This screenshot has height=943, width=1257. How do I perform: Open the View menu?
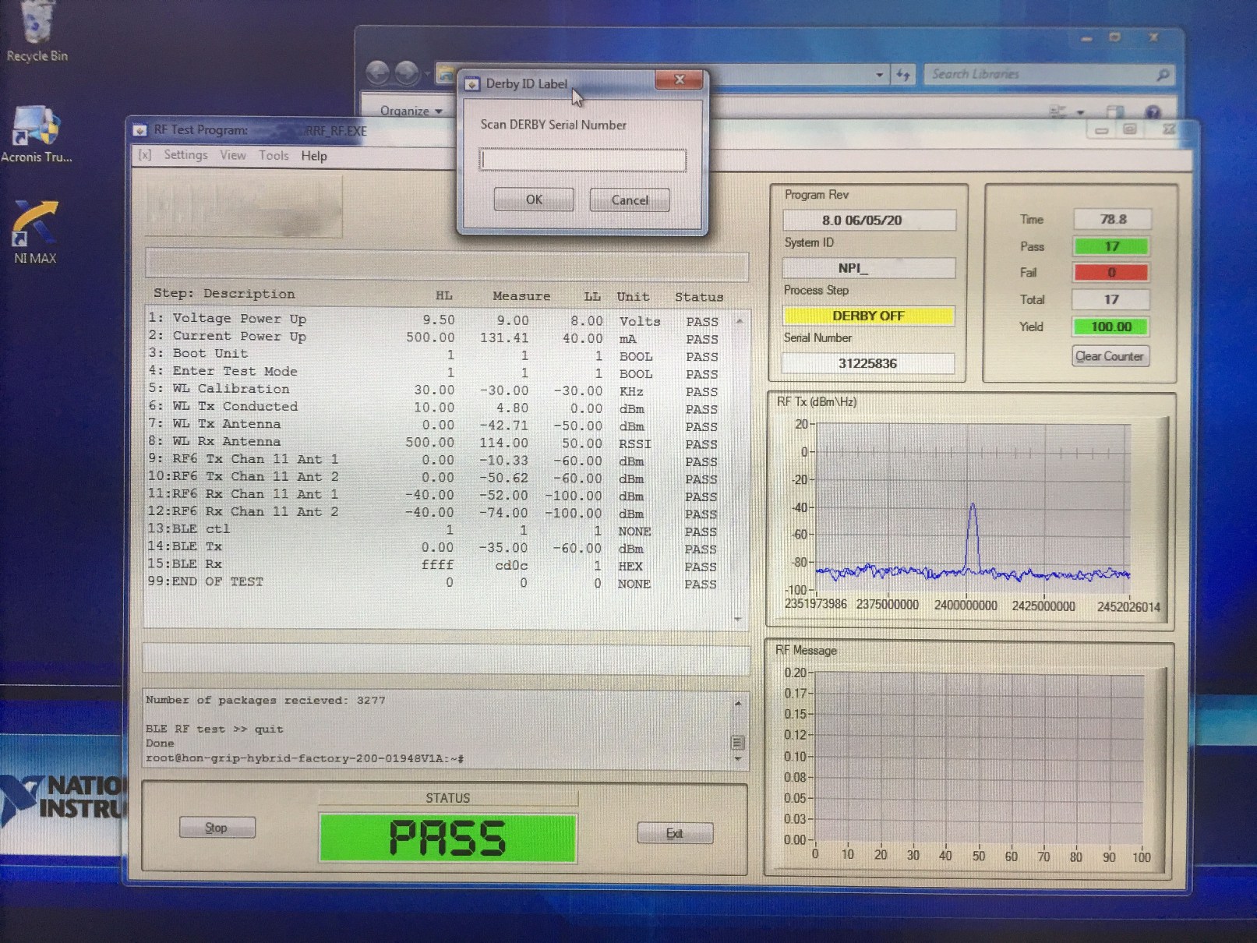click(x=232, y=155)
